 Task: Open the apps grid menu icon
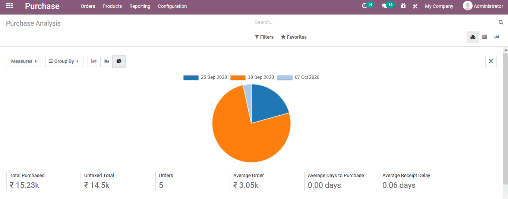[x=9, y=6]
